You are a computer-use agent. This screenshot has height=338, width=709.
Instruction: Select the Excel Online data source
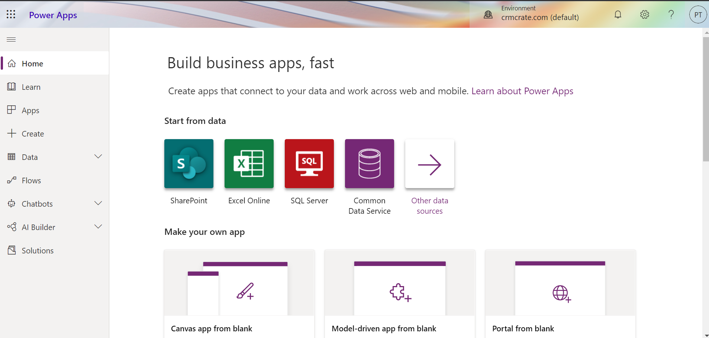249,164
